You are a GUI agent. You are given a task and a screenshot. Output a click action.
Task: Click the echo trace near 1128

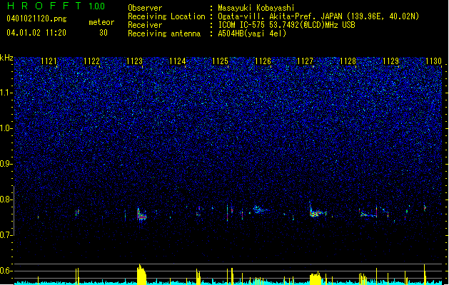pyautogui.click(x=368, y=214)
